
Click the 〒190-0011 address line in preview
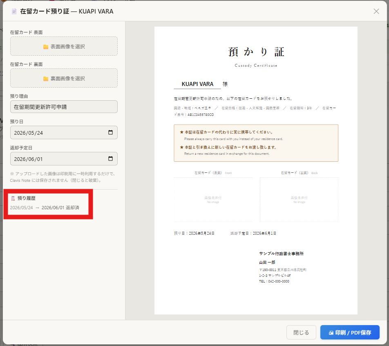click(283, 270)
